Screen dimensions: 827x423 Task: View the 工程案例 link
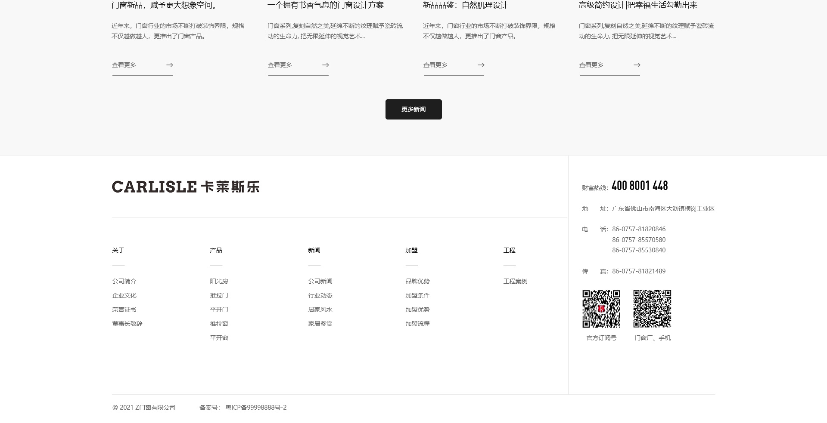pyautogui.click(x=515, y=281)
